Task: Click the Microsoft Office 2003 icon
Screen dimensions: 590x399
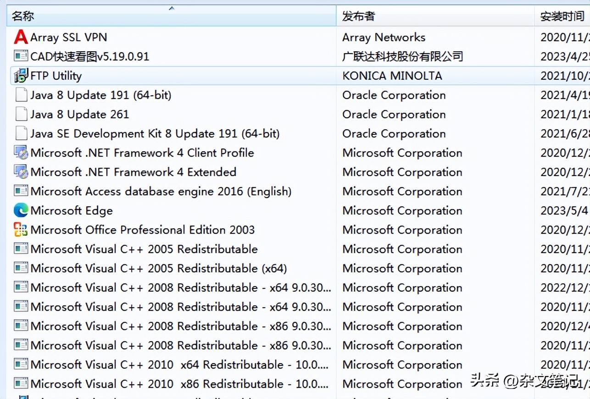Action: [x=21, y=230]
